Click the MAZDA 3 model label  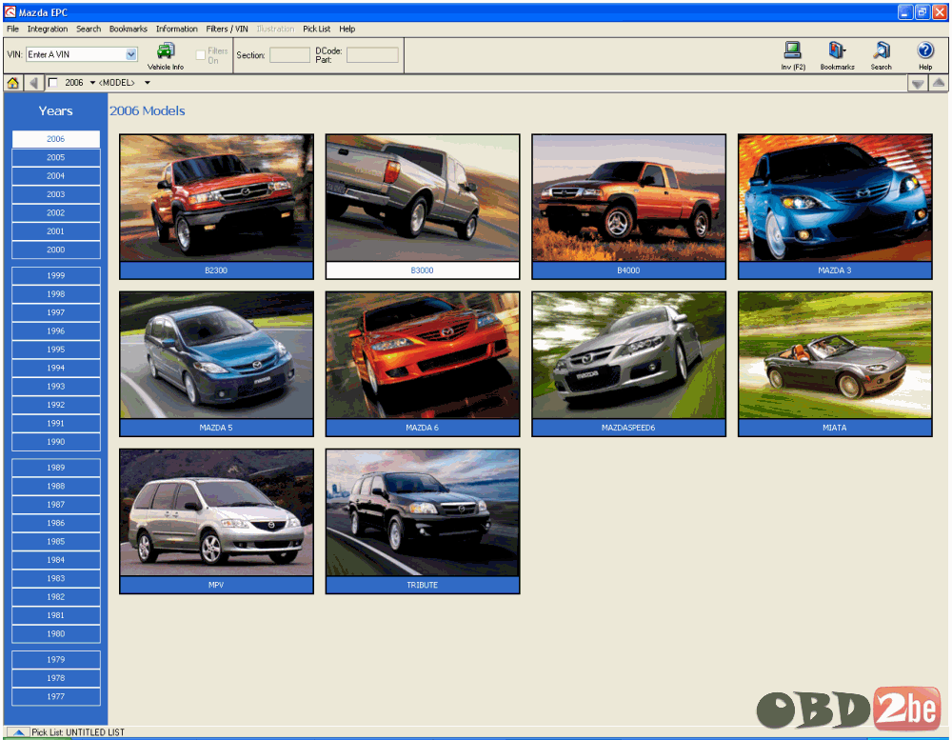click(835, 270)
